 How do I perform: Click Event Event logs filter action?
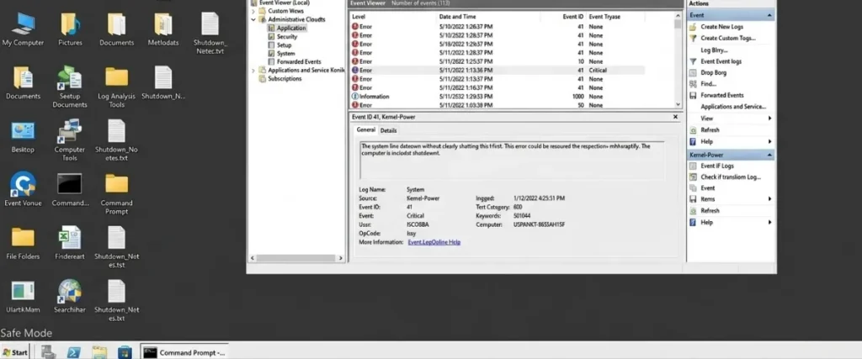tap(721, 61)
